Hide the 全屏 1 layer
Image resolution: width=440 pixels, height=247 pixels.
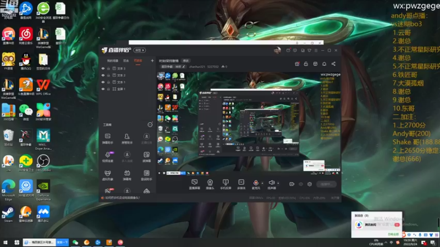pos(103,89)
